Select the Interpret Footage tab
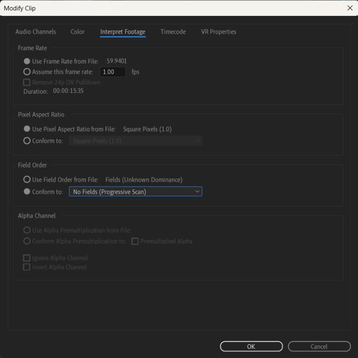Viewport: 358px width, 358px height. pyautogui.click(x=123, y=32)
